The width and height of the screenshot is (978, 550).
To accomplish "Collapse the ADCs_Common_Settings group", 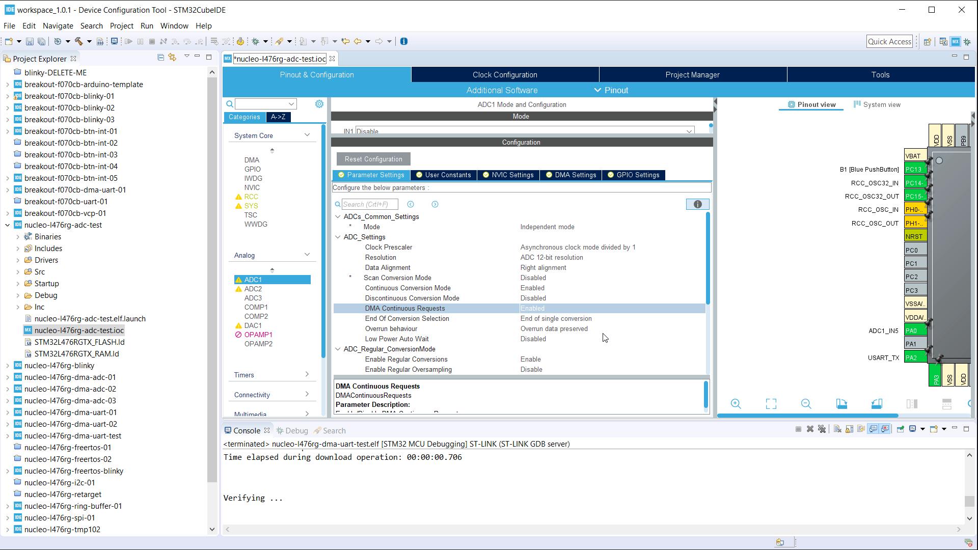I will 338,216.
